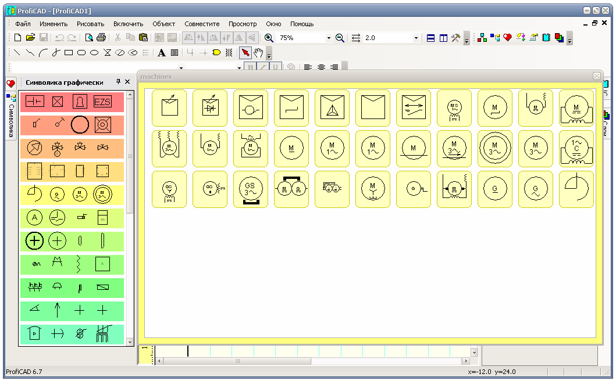Open the Просмотр menu

(243, 24)
